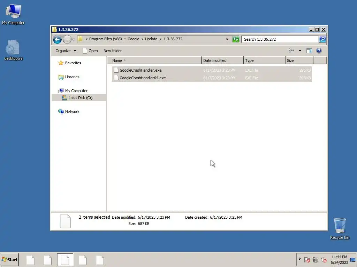Click the active third taskbar item
This screenshot has height=267, width=357.
[x=65, y=260]
